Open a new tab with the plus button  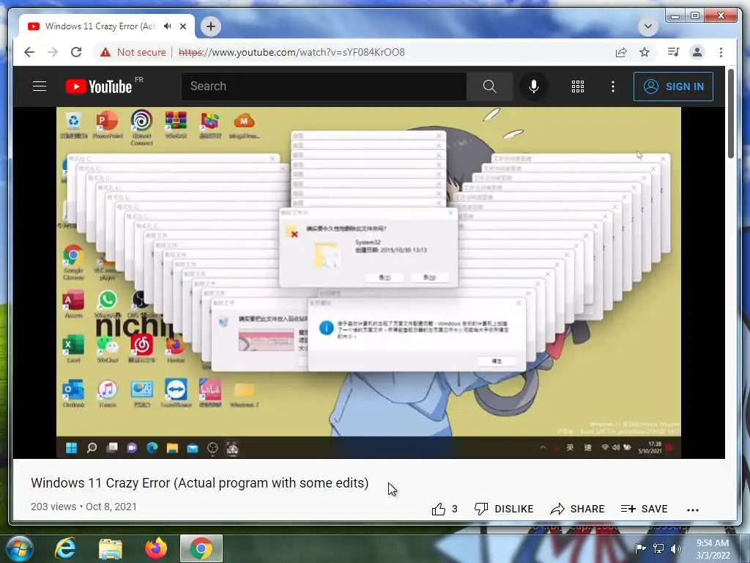[211, 26]
